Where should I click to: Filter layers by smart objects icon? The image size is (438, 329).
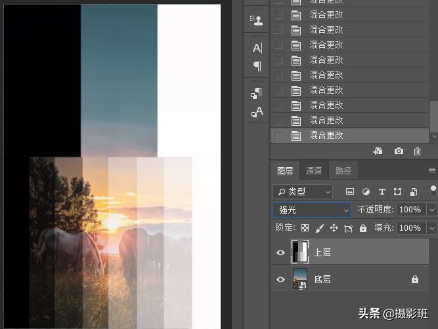click(x=414, y=191)
